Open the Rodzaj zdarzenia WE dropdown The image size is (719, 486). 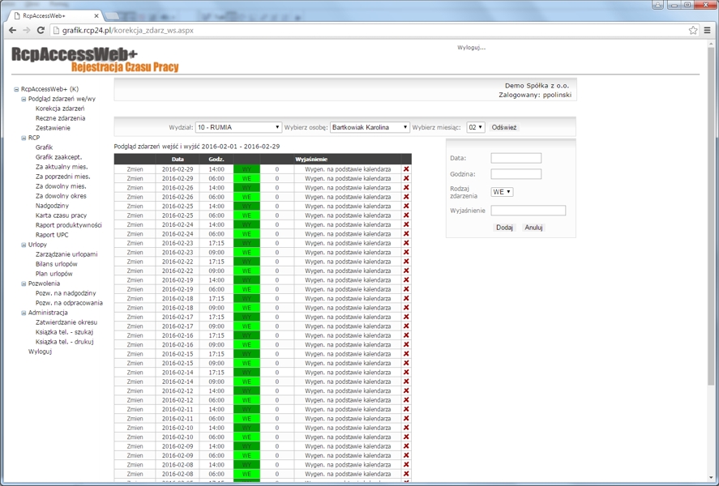(x=502, y=192)
